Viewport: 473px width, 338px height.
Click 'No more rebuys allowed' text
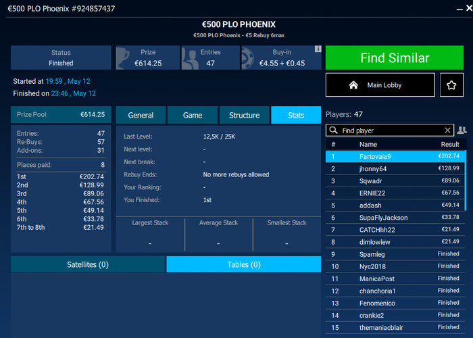click(x=236, y=174)
